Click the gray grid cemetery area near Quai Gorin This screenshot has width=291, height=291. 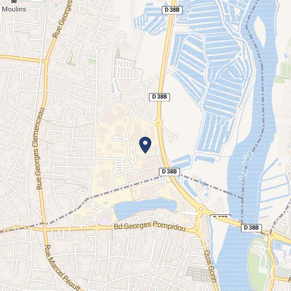click(198, 274)
